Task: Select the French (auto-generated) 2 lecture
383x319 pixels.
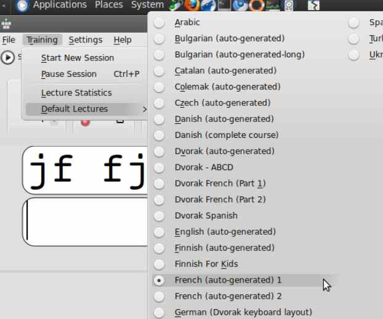Action: coord(244,296)
